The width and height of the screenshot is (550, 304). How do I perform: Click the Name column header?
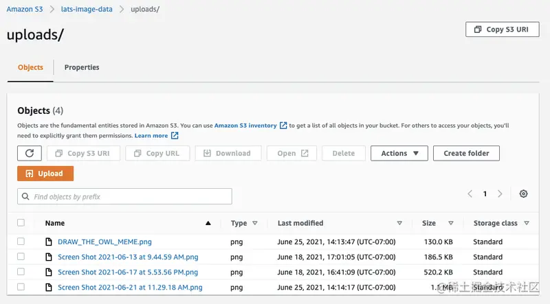click(55, 223)
